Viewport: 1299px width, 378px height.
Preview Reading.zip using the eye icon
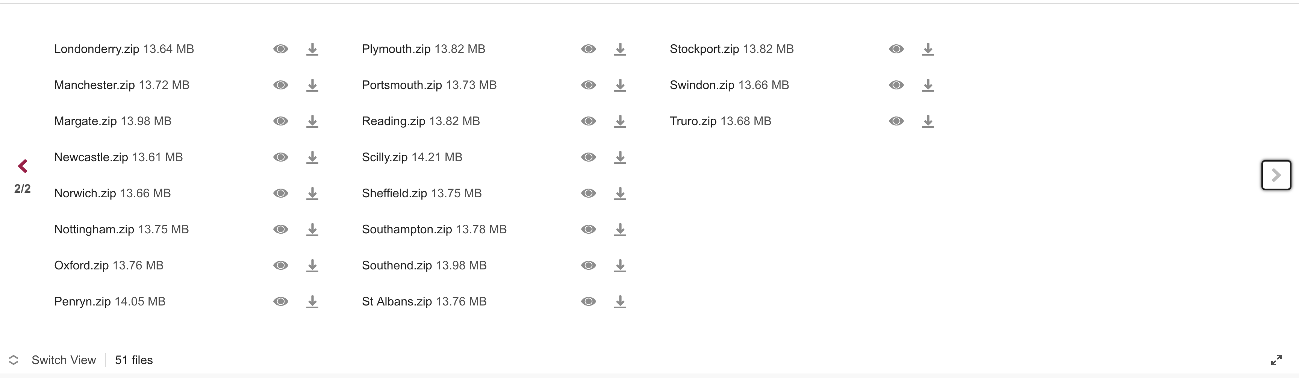589,121
